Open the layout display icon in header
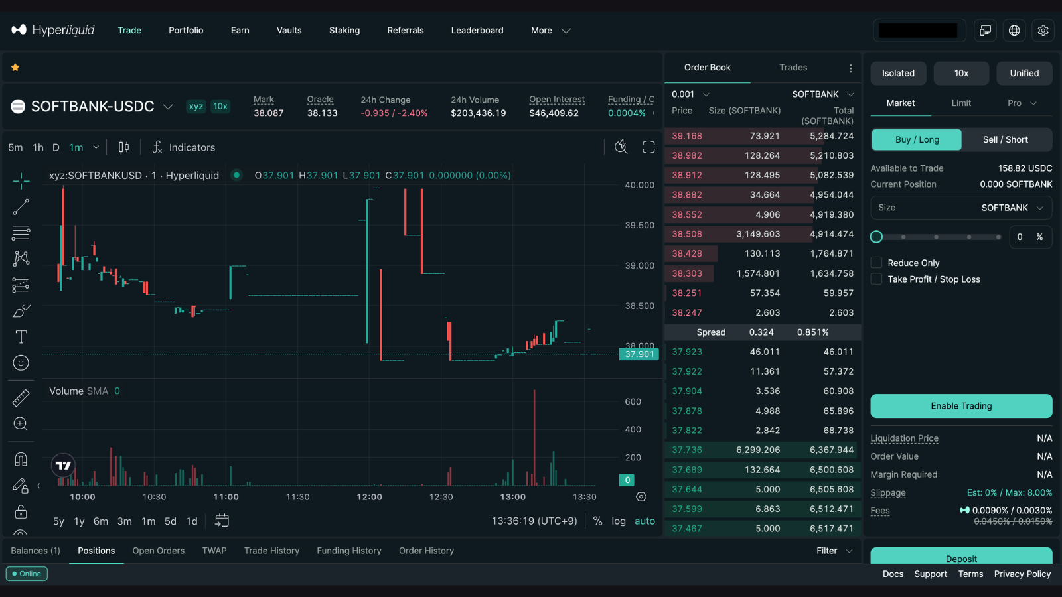Viewport: 1062px width, 597px height. (985, 31)
